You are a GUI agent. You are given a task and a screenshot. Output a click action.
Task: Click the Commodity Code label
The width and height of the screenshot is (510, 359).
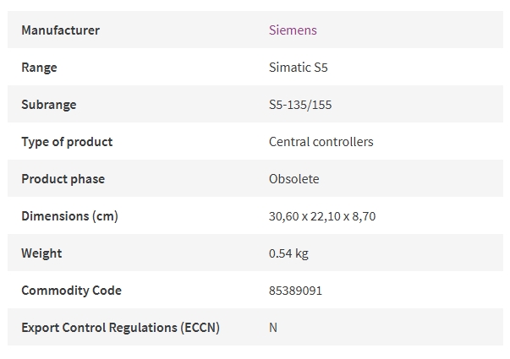(x=71, y=291)
